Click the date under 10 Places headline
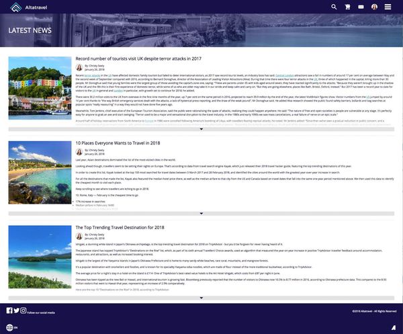 tap(95, 154)
